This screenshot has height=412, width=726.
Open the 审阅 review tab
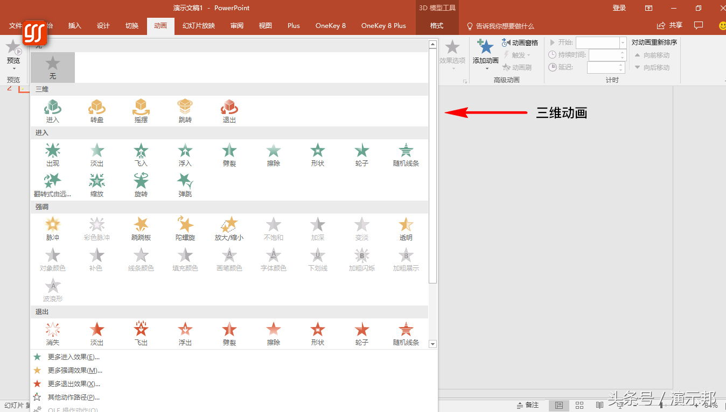[x=237, y=26]
